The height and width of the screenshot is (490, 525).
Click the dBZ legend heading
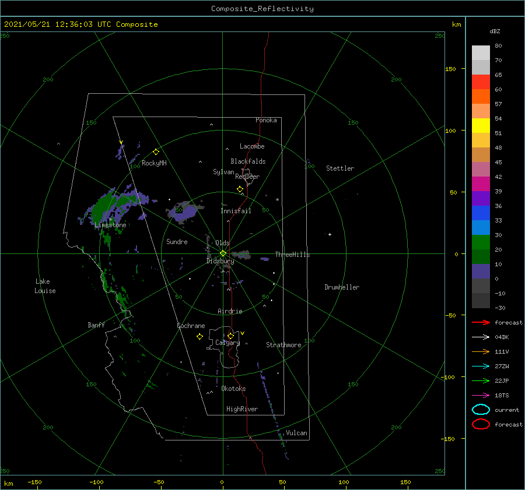[x=495, y=31]
